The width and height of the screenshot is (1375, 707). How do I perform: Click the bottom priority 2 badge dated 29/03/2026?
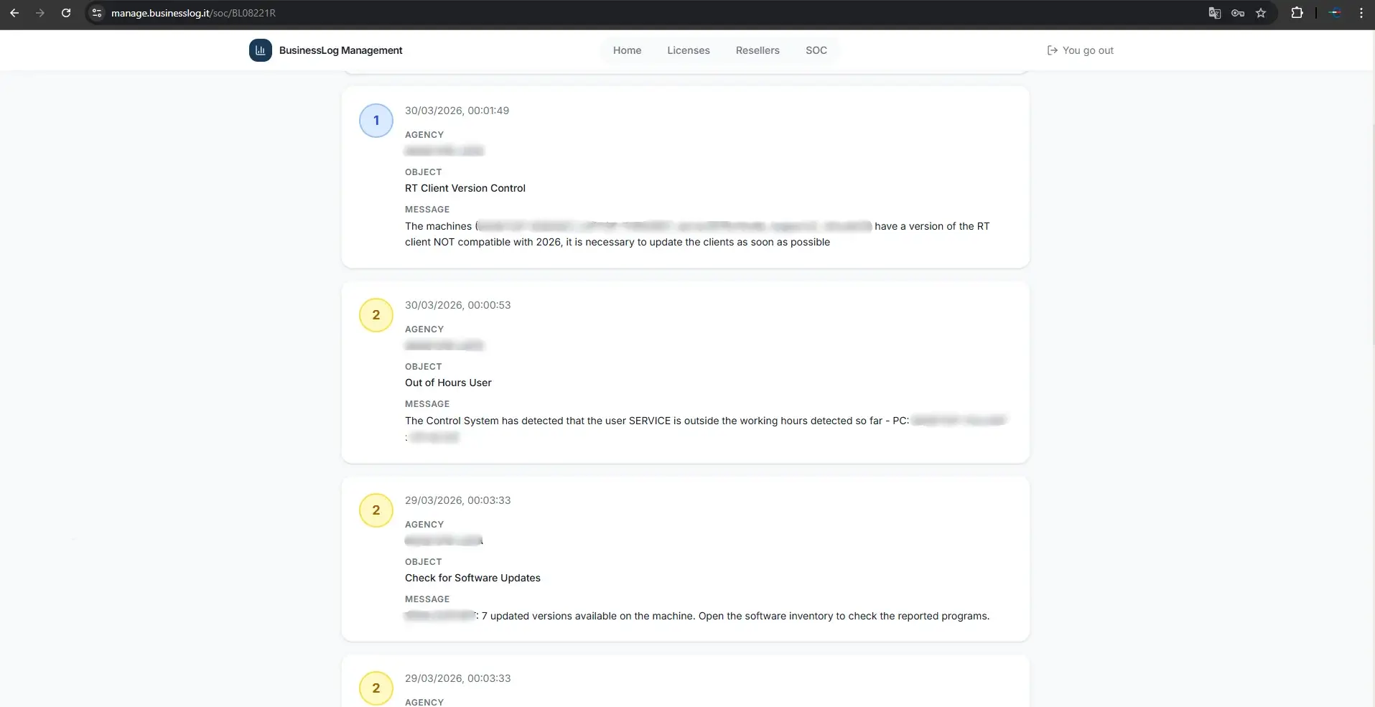coord(376,688)
